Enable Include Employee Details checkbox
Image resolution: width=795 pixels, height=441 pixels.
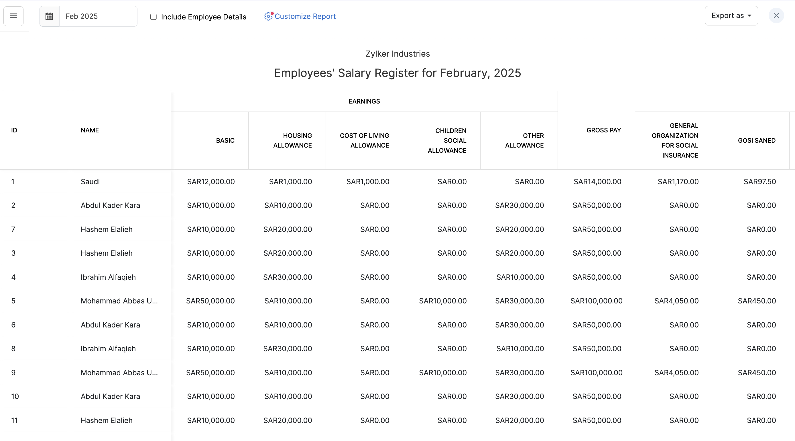tap(154, 17)
